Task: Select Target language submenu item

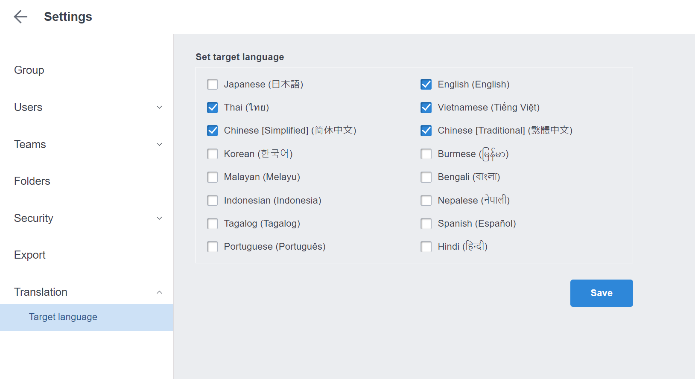Action: (87, 317)
